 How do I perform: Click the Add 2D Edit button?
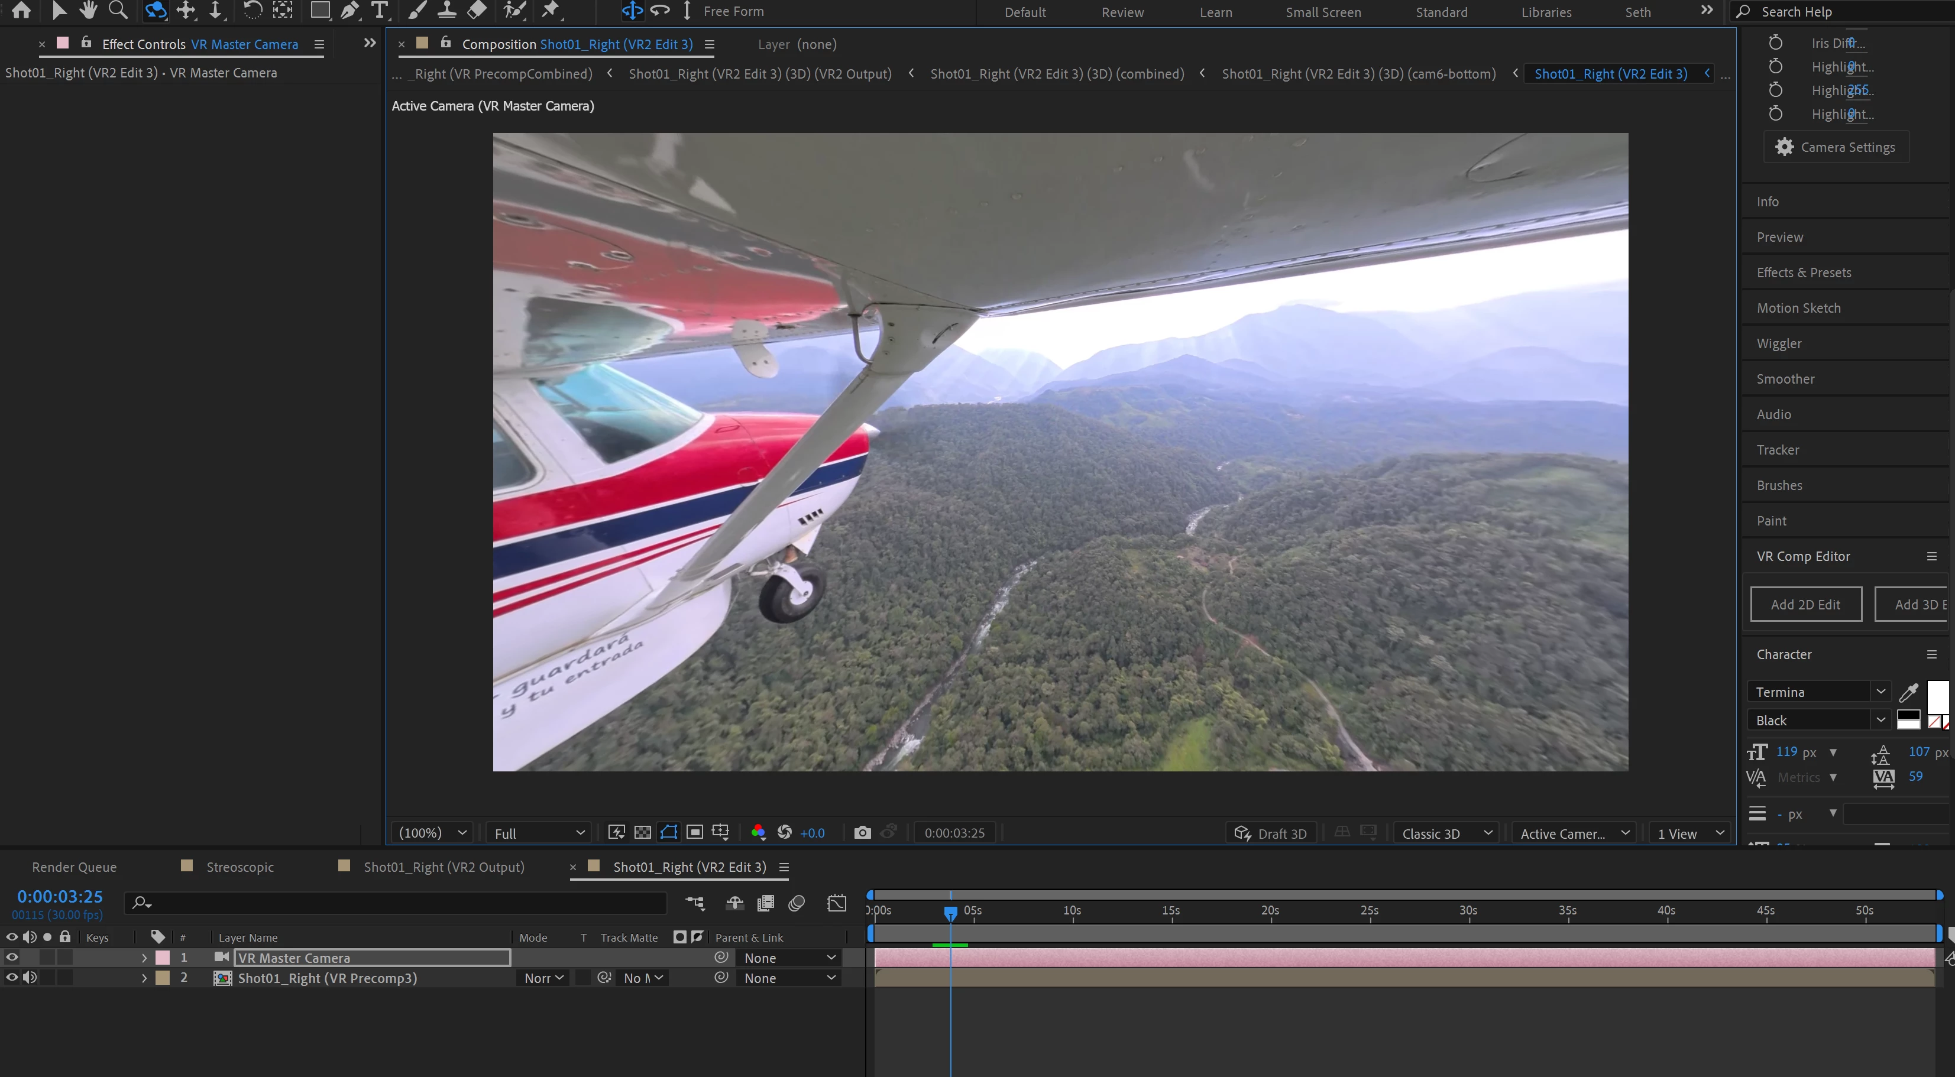[x=1805, y=605]
